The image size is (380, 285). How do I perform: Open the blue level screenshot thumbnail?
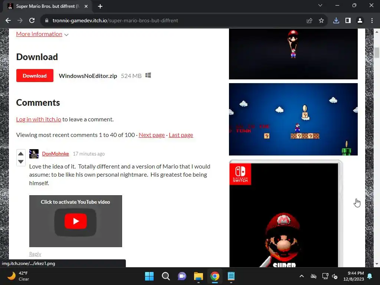pyautogui.click(x=293, y=119)
